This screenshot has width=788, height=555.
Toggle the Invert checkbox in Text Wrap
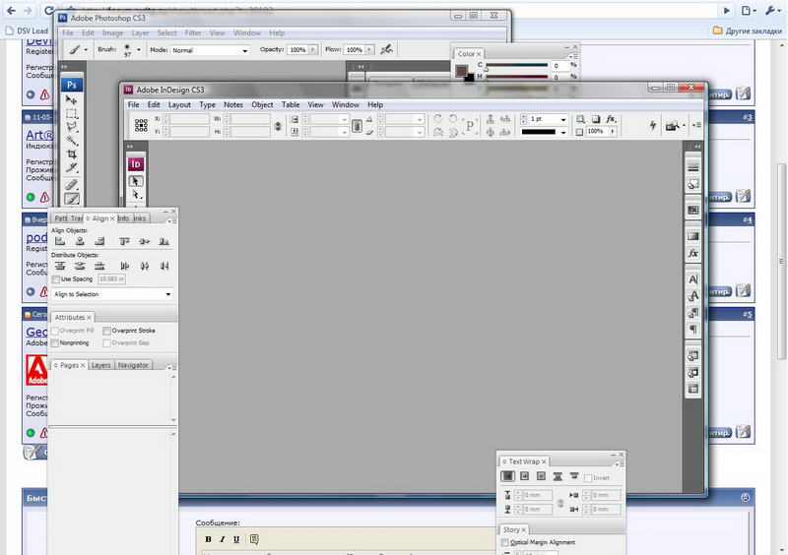click(588, 478)
